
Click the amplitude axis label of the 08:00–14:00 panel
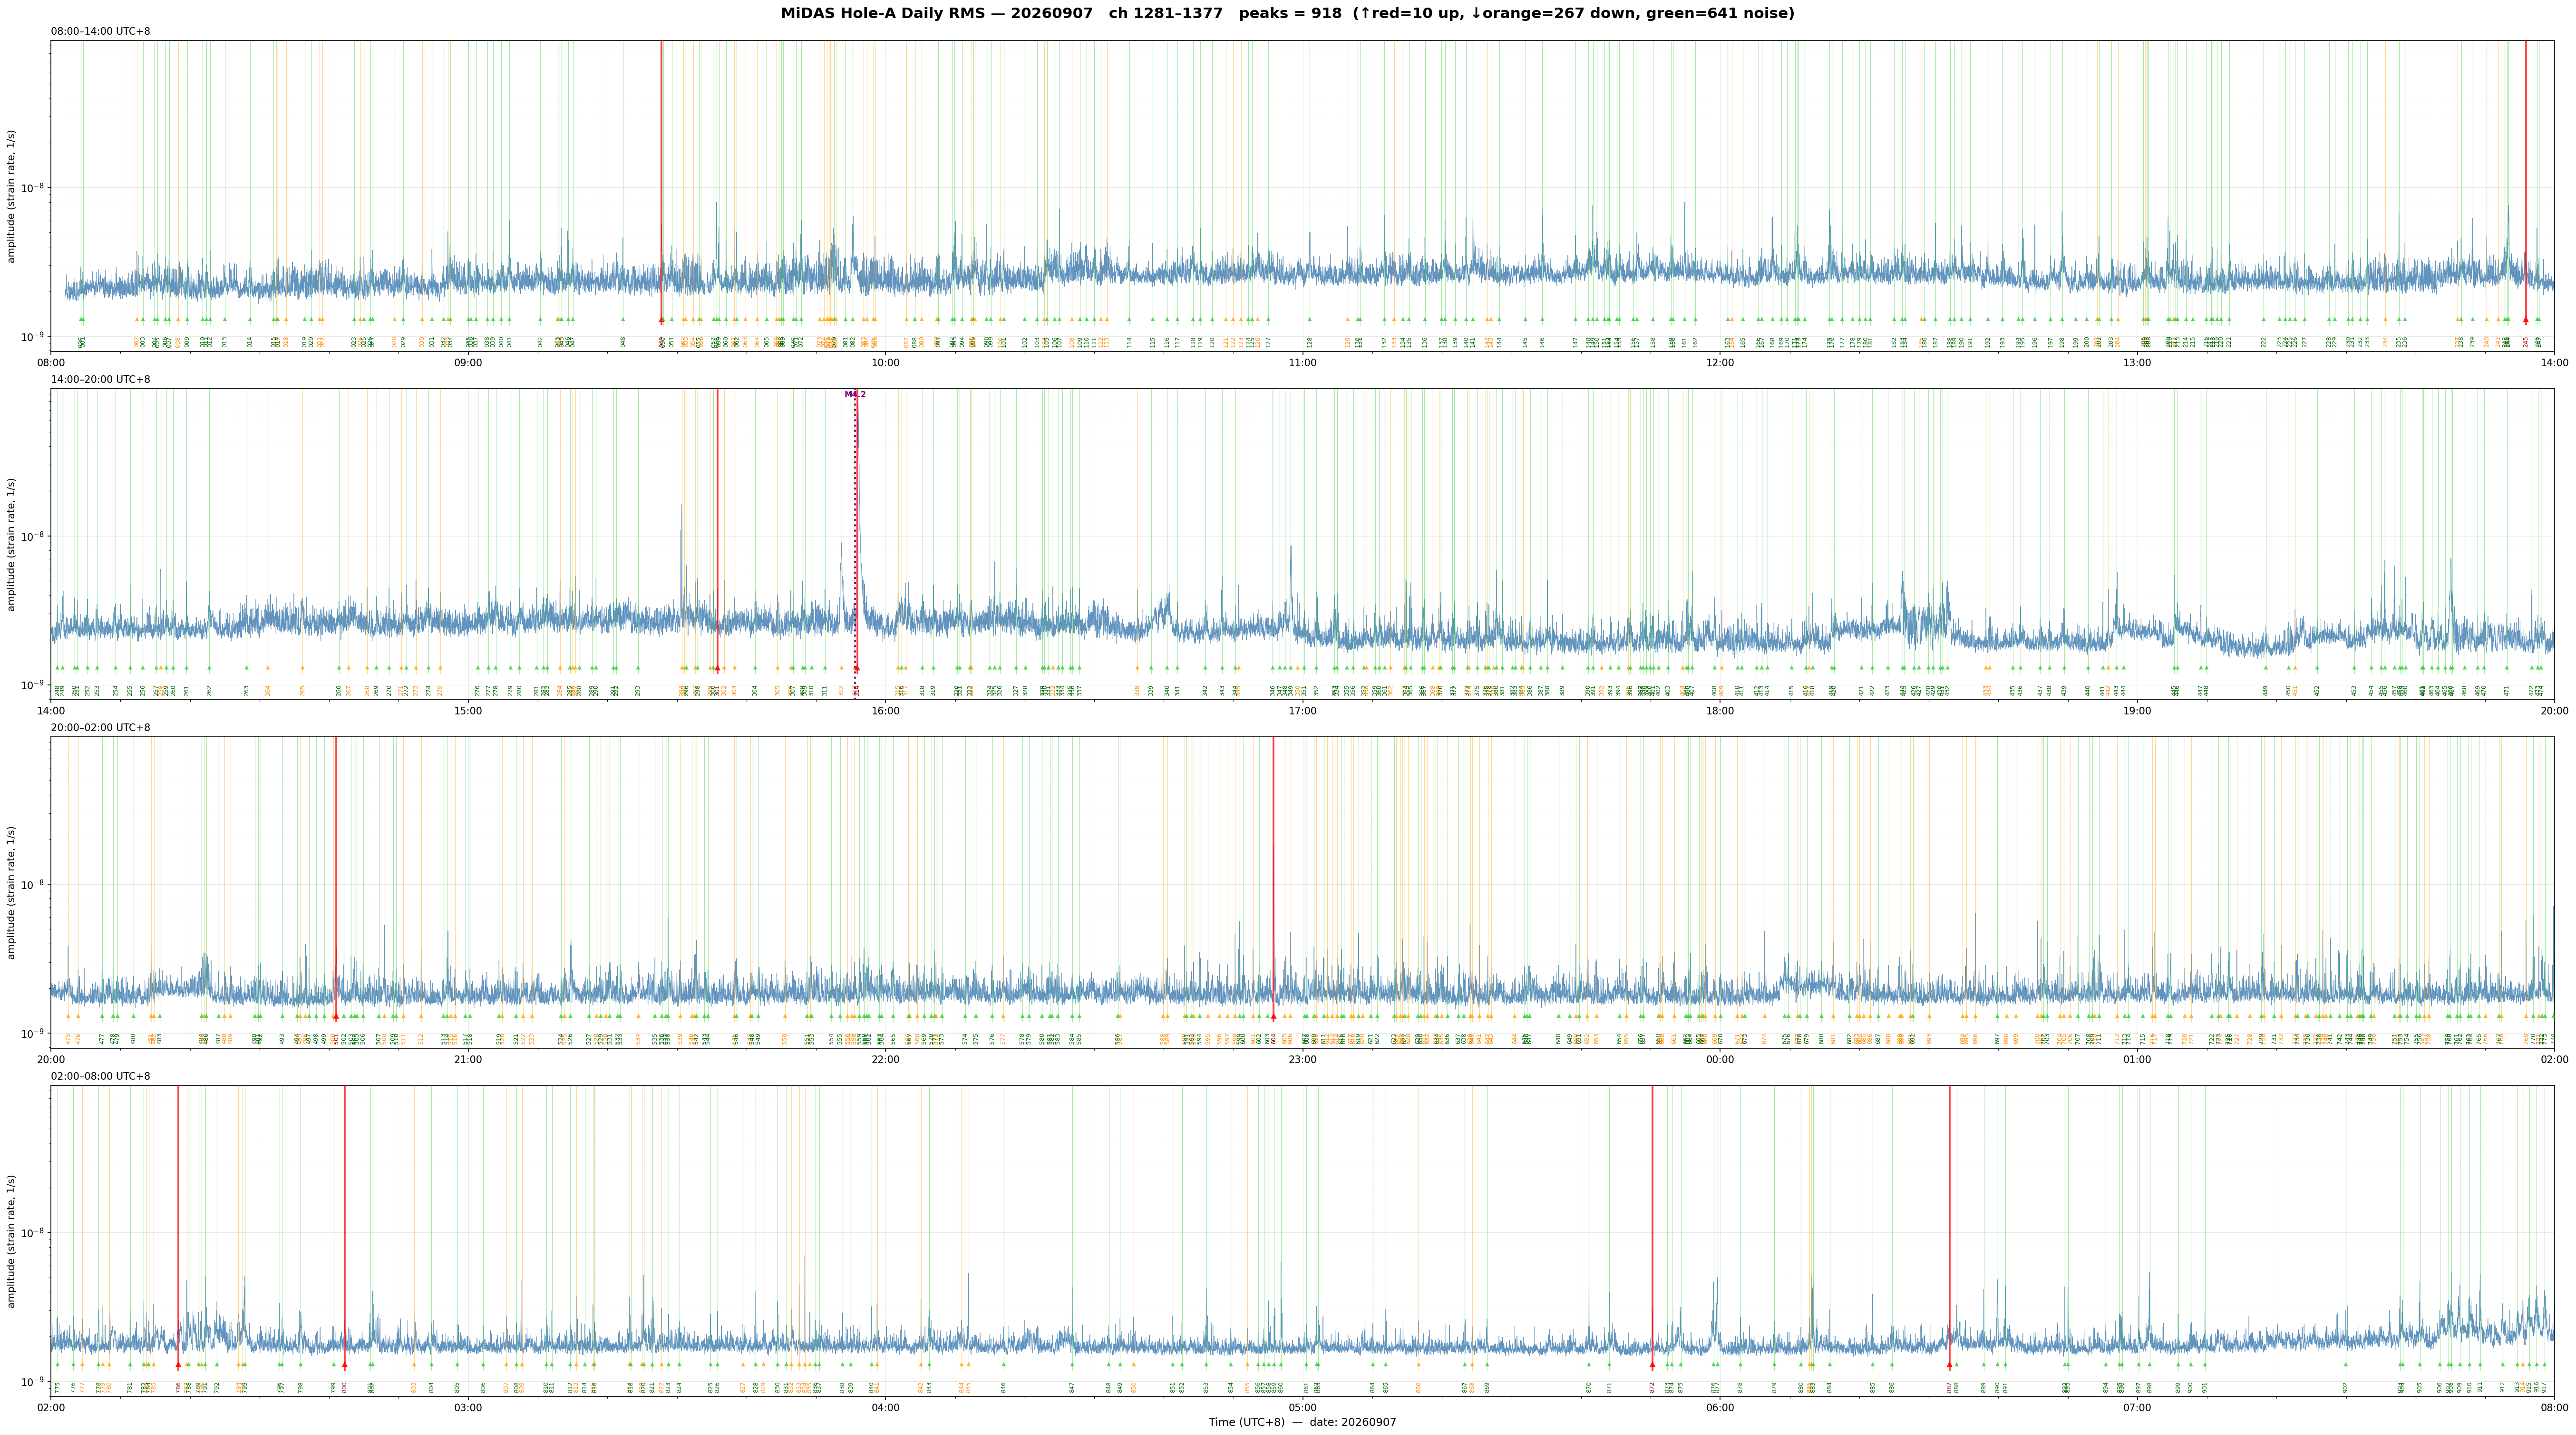[x=12, y=196]
